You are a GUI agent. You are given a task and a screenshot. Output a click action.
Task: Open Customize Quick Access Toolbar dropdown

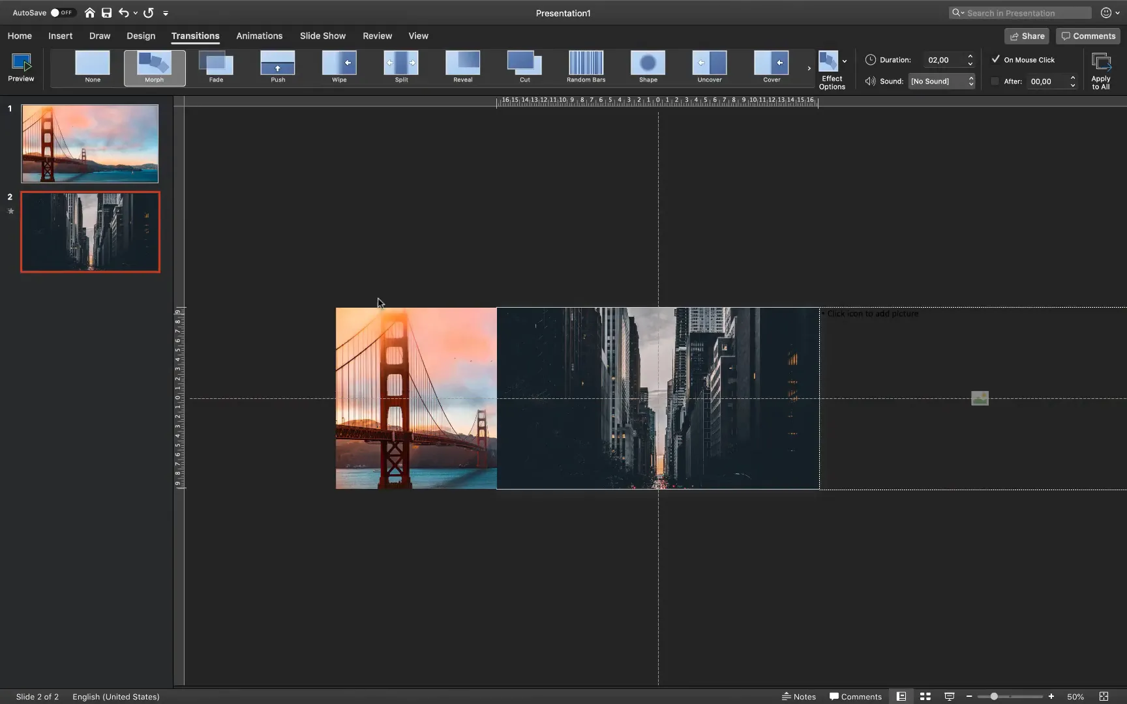coord(166,12)
